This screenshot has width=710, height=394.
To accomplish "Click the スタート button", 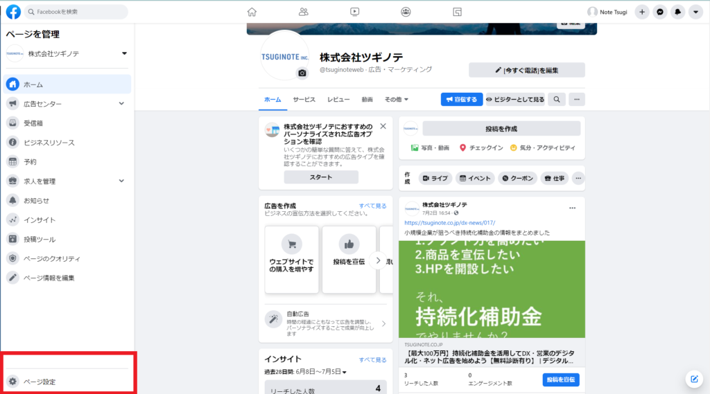I will point(321,177).
